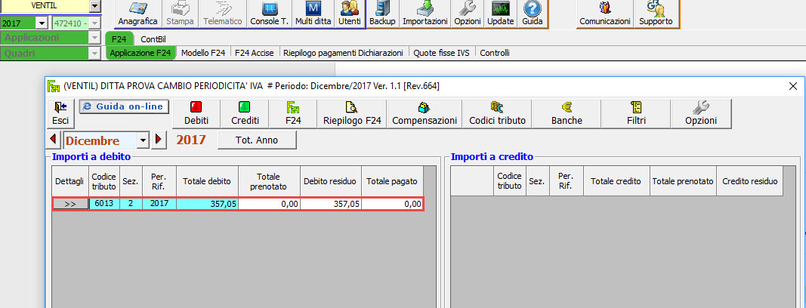Open Opzioni in F24 window toolbar
The height and width of the screenshot is (308, 806).
pos(701,114)
